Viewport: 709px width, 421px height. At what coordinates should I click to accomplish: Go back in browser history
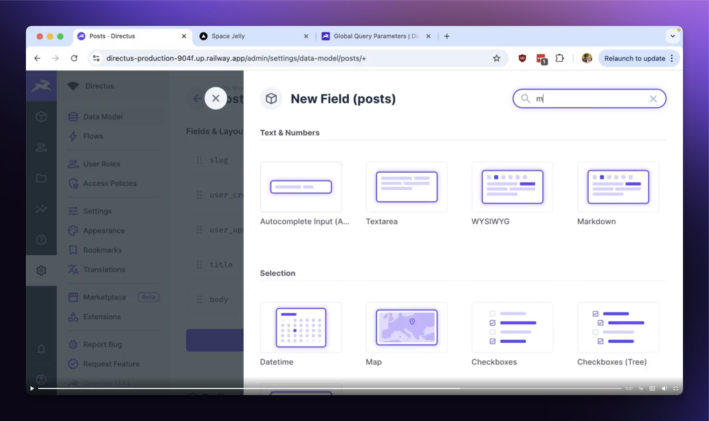click(x=37, y=58)
